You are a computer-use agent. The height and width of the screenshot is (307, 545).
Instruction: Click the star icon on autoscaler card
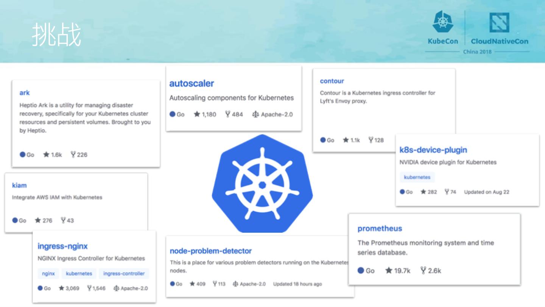pyautogui.click(x=197, y=114)
